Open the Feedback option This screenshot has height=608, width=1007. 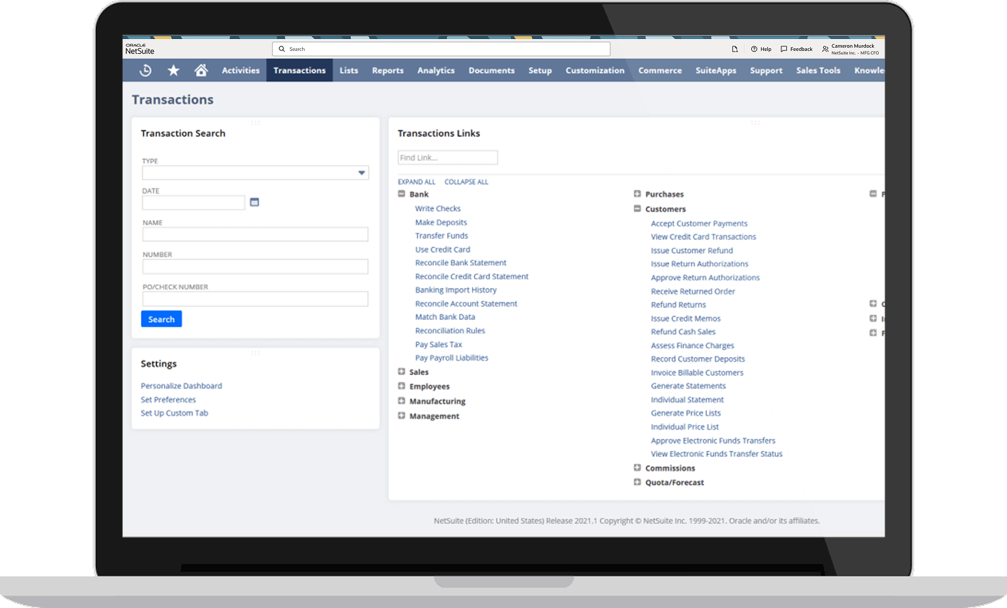pos(796,49)
